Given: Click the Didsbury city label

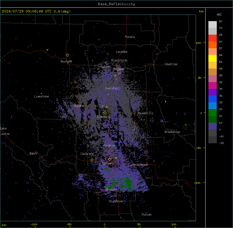Looking at the screenshot, I should click(104, 117).
